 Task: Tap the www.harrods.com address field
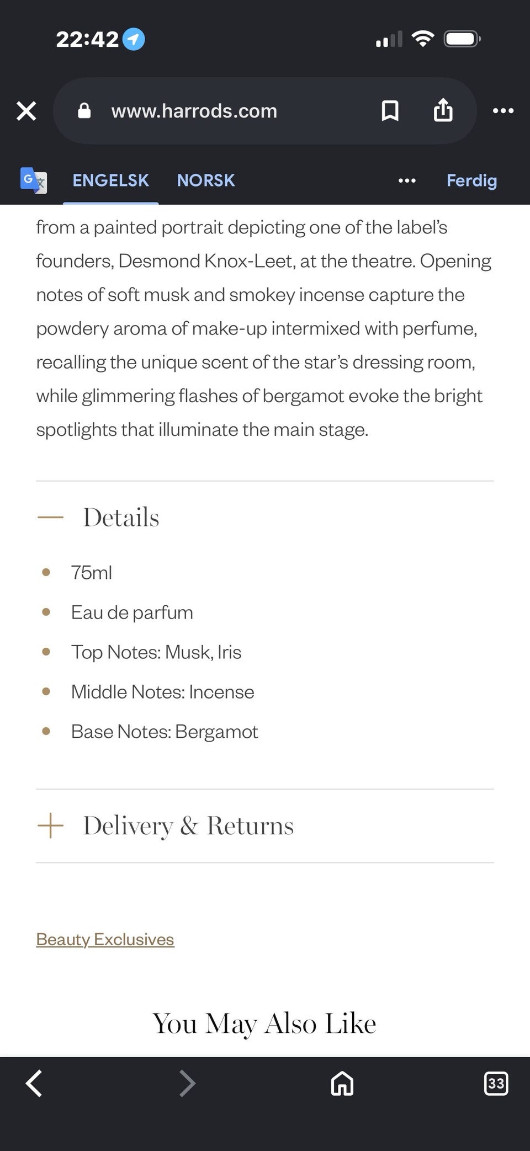pos(194,111)
